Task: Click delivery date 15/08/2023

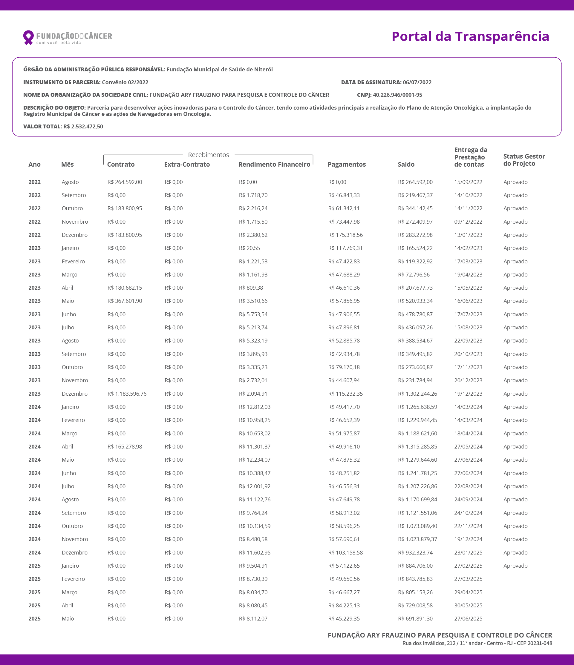Action: tap(468, 328)
